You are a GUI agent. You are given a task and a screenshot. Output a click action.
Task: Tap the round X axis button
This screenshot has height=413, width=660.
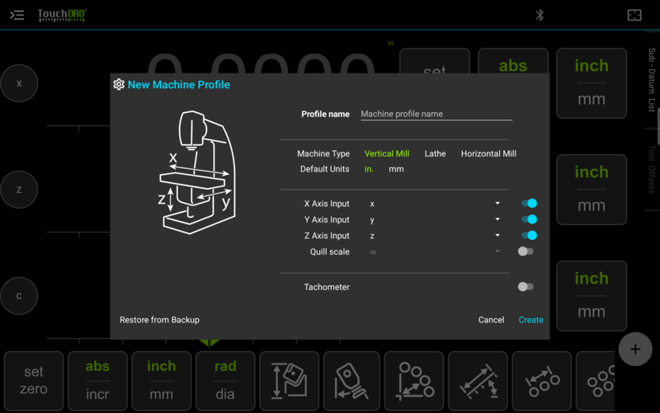(x=19, y=83)
